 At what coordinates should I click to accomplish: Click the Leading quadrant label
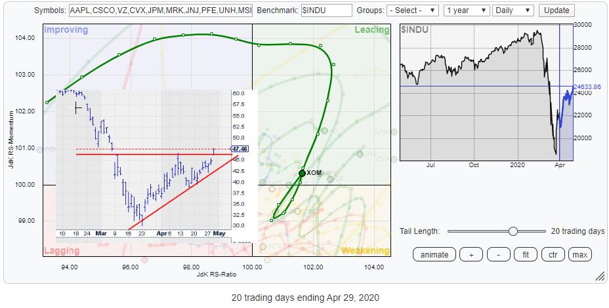(x=371, y=30)
